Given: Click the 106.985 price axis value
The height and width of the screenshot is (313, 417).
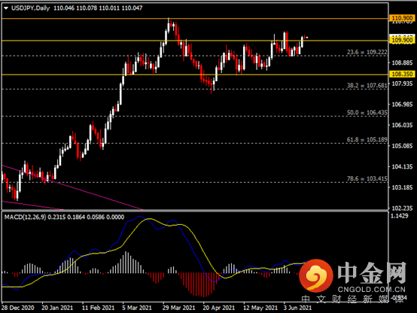Looking at the screenshot, I should point(402,105).
